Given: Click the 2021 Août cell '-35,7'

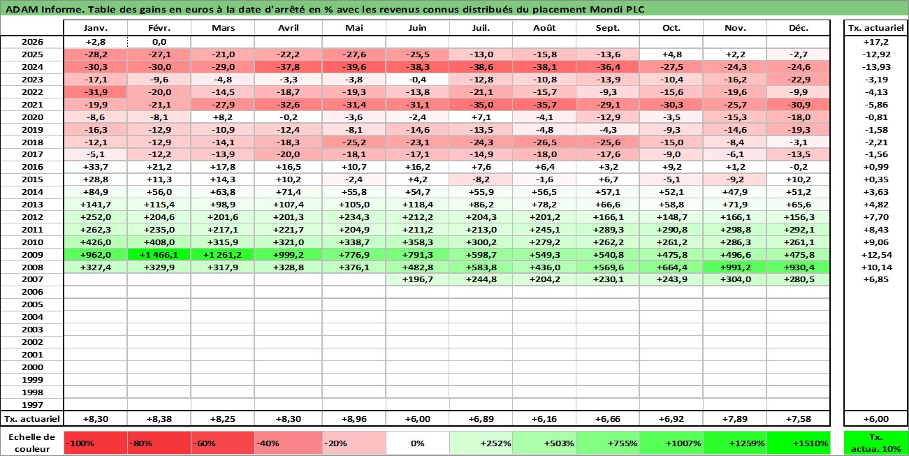Looking at the screenshot, I should pyautogui.click(x=544, y=104).
